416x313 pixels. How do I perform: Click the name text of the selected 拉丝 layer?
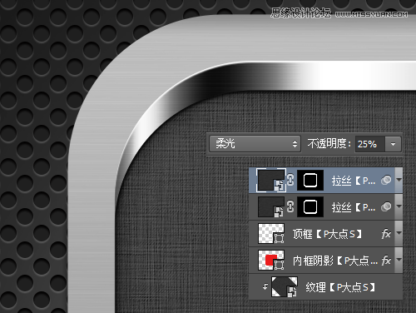pyautogui.click(x=354, y=181)
